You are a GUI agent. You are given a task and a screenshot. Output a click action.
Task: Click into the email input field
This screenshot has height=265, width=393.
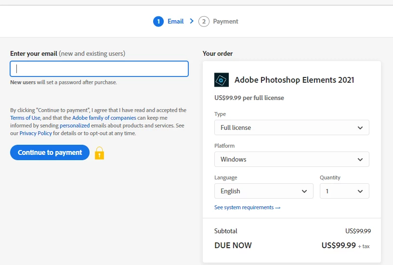click(99, 69)
